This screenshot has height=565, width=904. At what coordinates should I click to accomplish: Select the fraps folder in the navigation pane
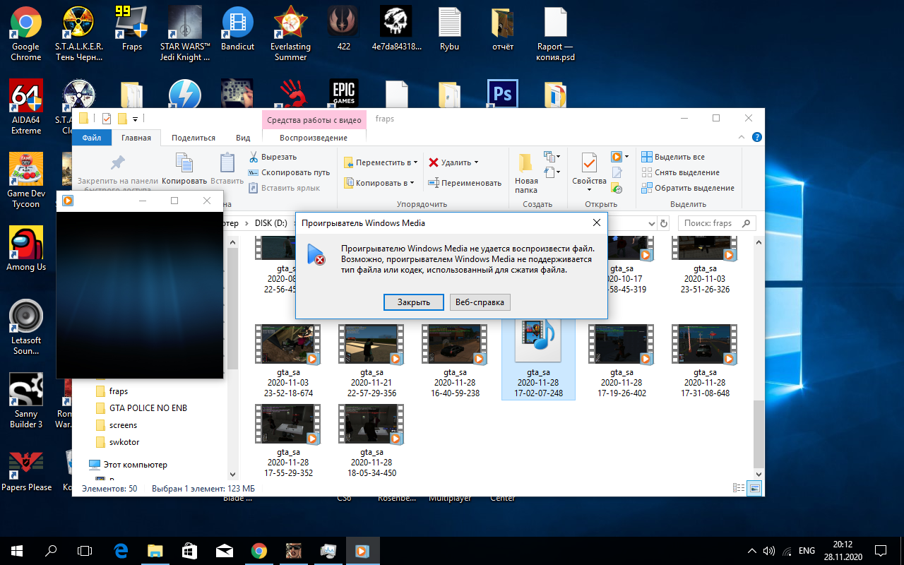[119, 391]
